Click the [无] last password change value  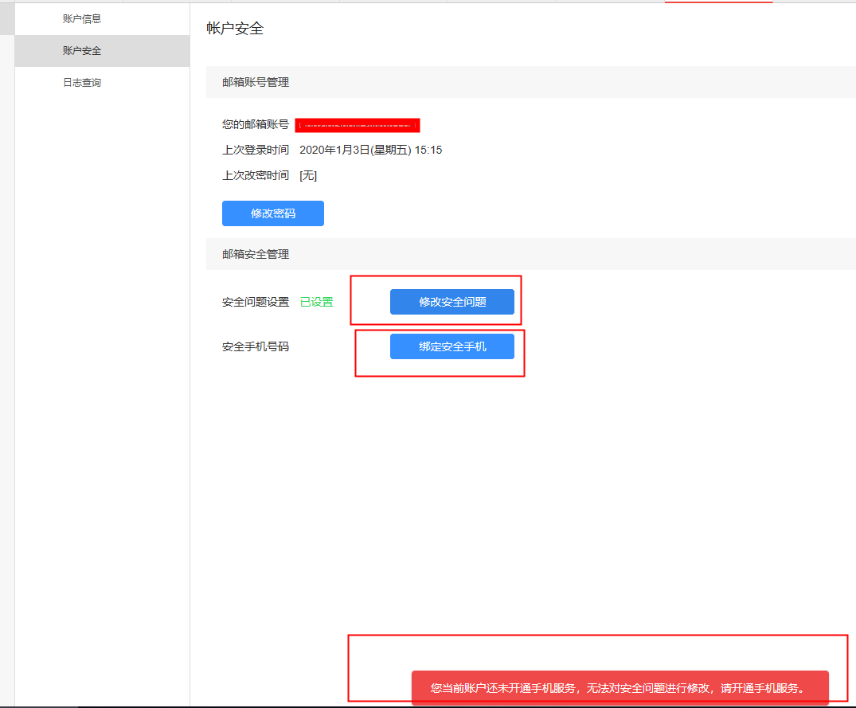pos(308,175)
